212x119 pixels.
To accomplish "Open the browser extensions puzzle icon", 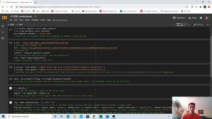I will pos(200,7).
